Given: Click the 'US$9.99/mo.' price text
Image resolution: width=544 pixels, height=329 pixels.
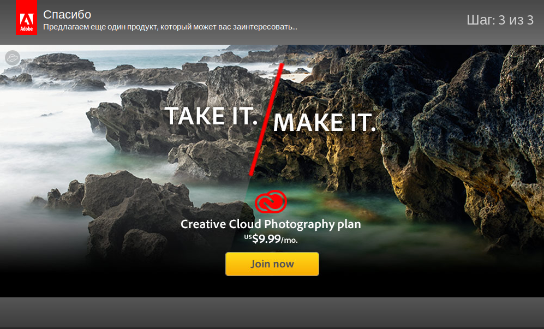Looking at the screenshot, I should tap(271, 239).
